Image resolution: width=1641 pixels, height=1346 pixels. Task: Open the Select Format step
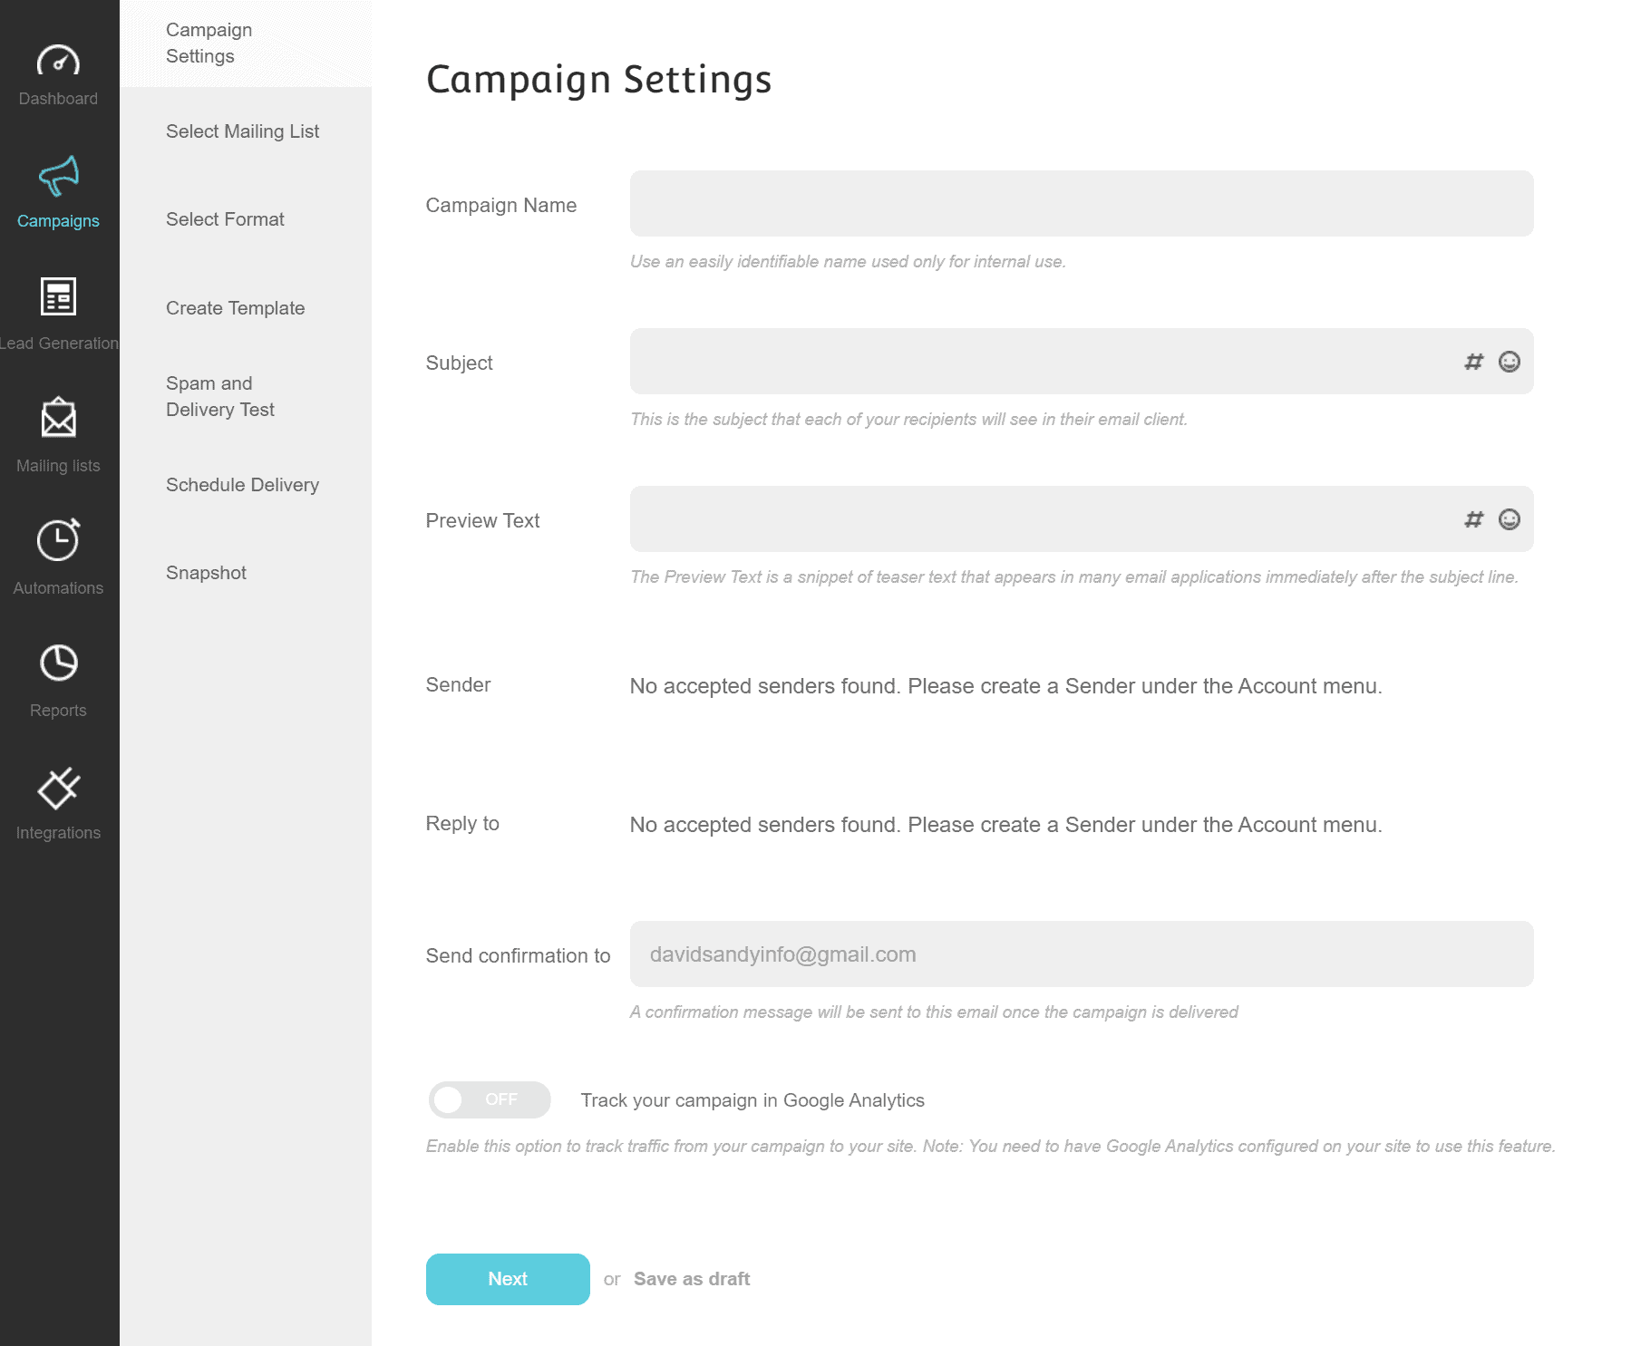(225, 219)
